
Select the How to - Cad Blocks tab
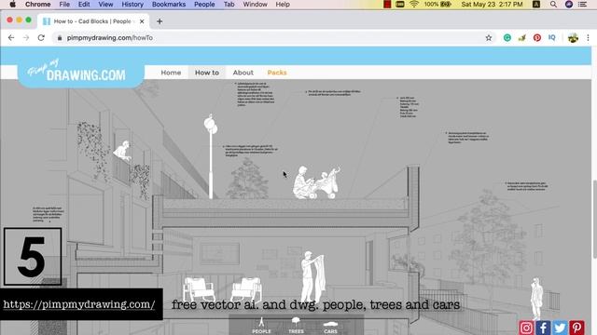93,21
